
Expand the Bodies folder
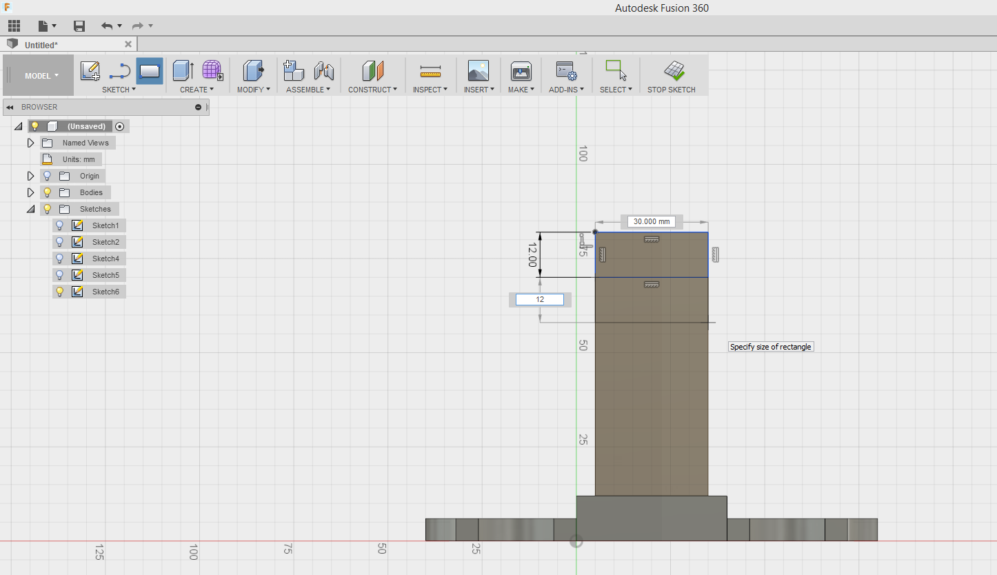click(x=30, y=192)
